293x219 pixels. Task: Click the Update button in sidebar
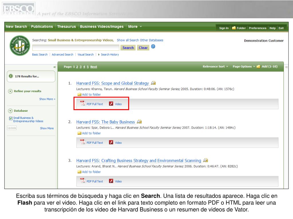pos(12,128)
